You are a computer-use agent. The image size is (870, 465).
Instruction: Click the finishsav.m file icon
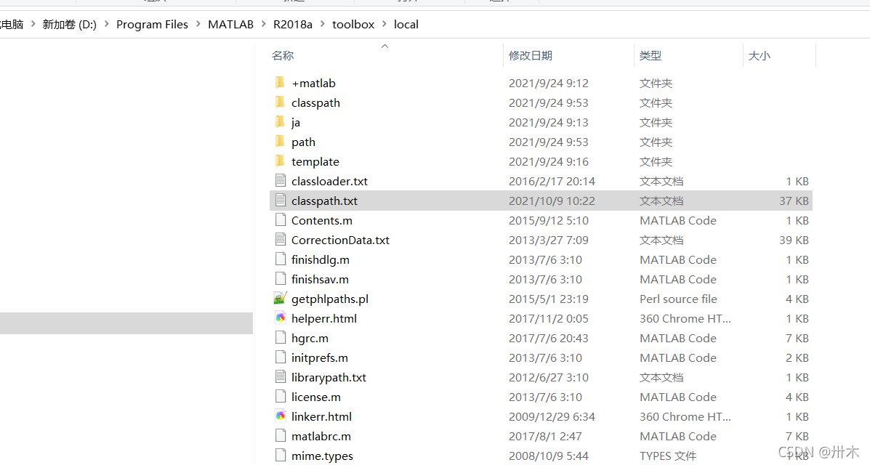[281, 278]
